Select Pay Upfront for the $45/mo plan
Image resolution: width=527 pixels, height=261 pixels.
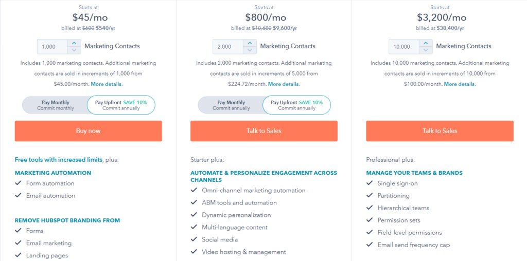121,105
